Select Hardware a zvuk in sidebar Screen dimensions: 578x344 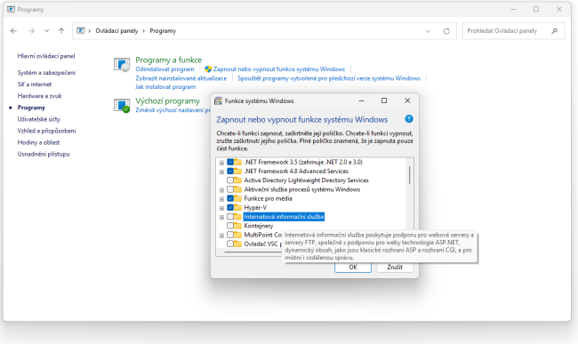(x=39, y=96)
